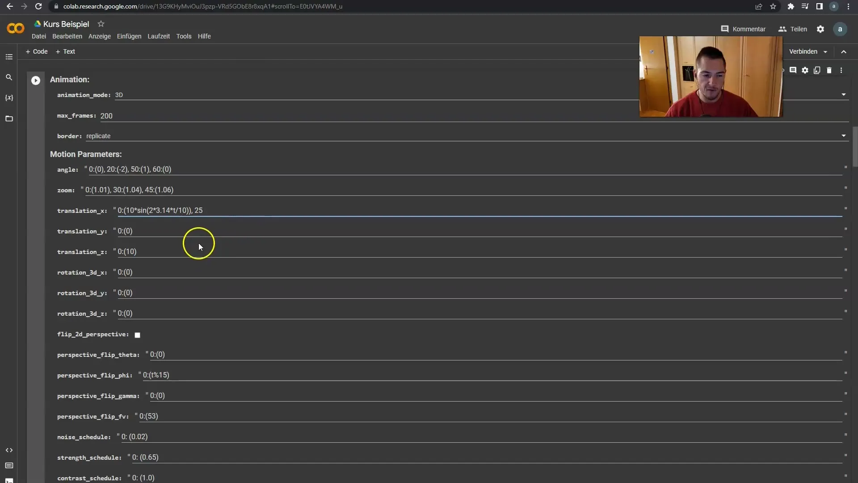The width and height of the screenshot is (858, 483).
Task: Open code snippets panel
Action: [9, 450]
